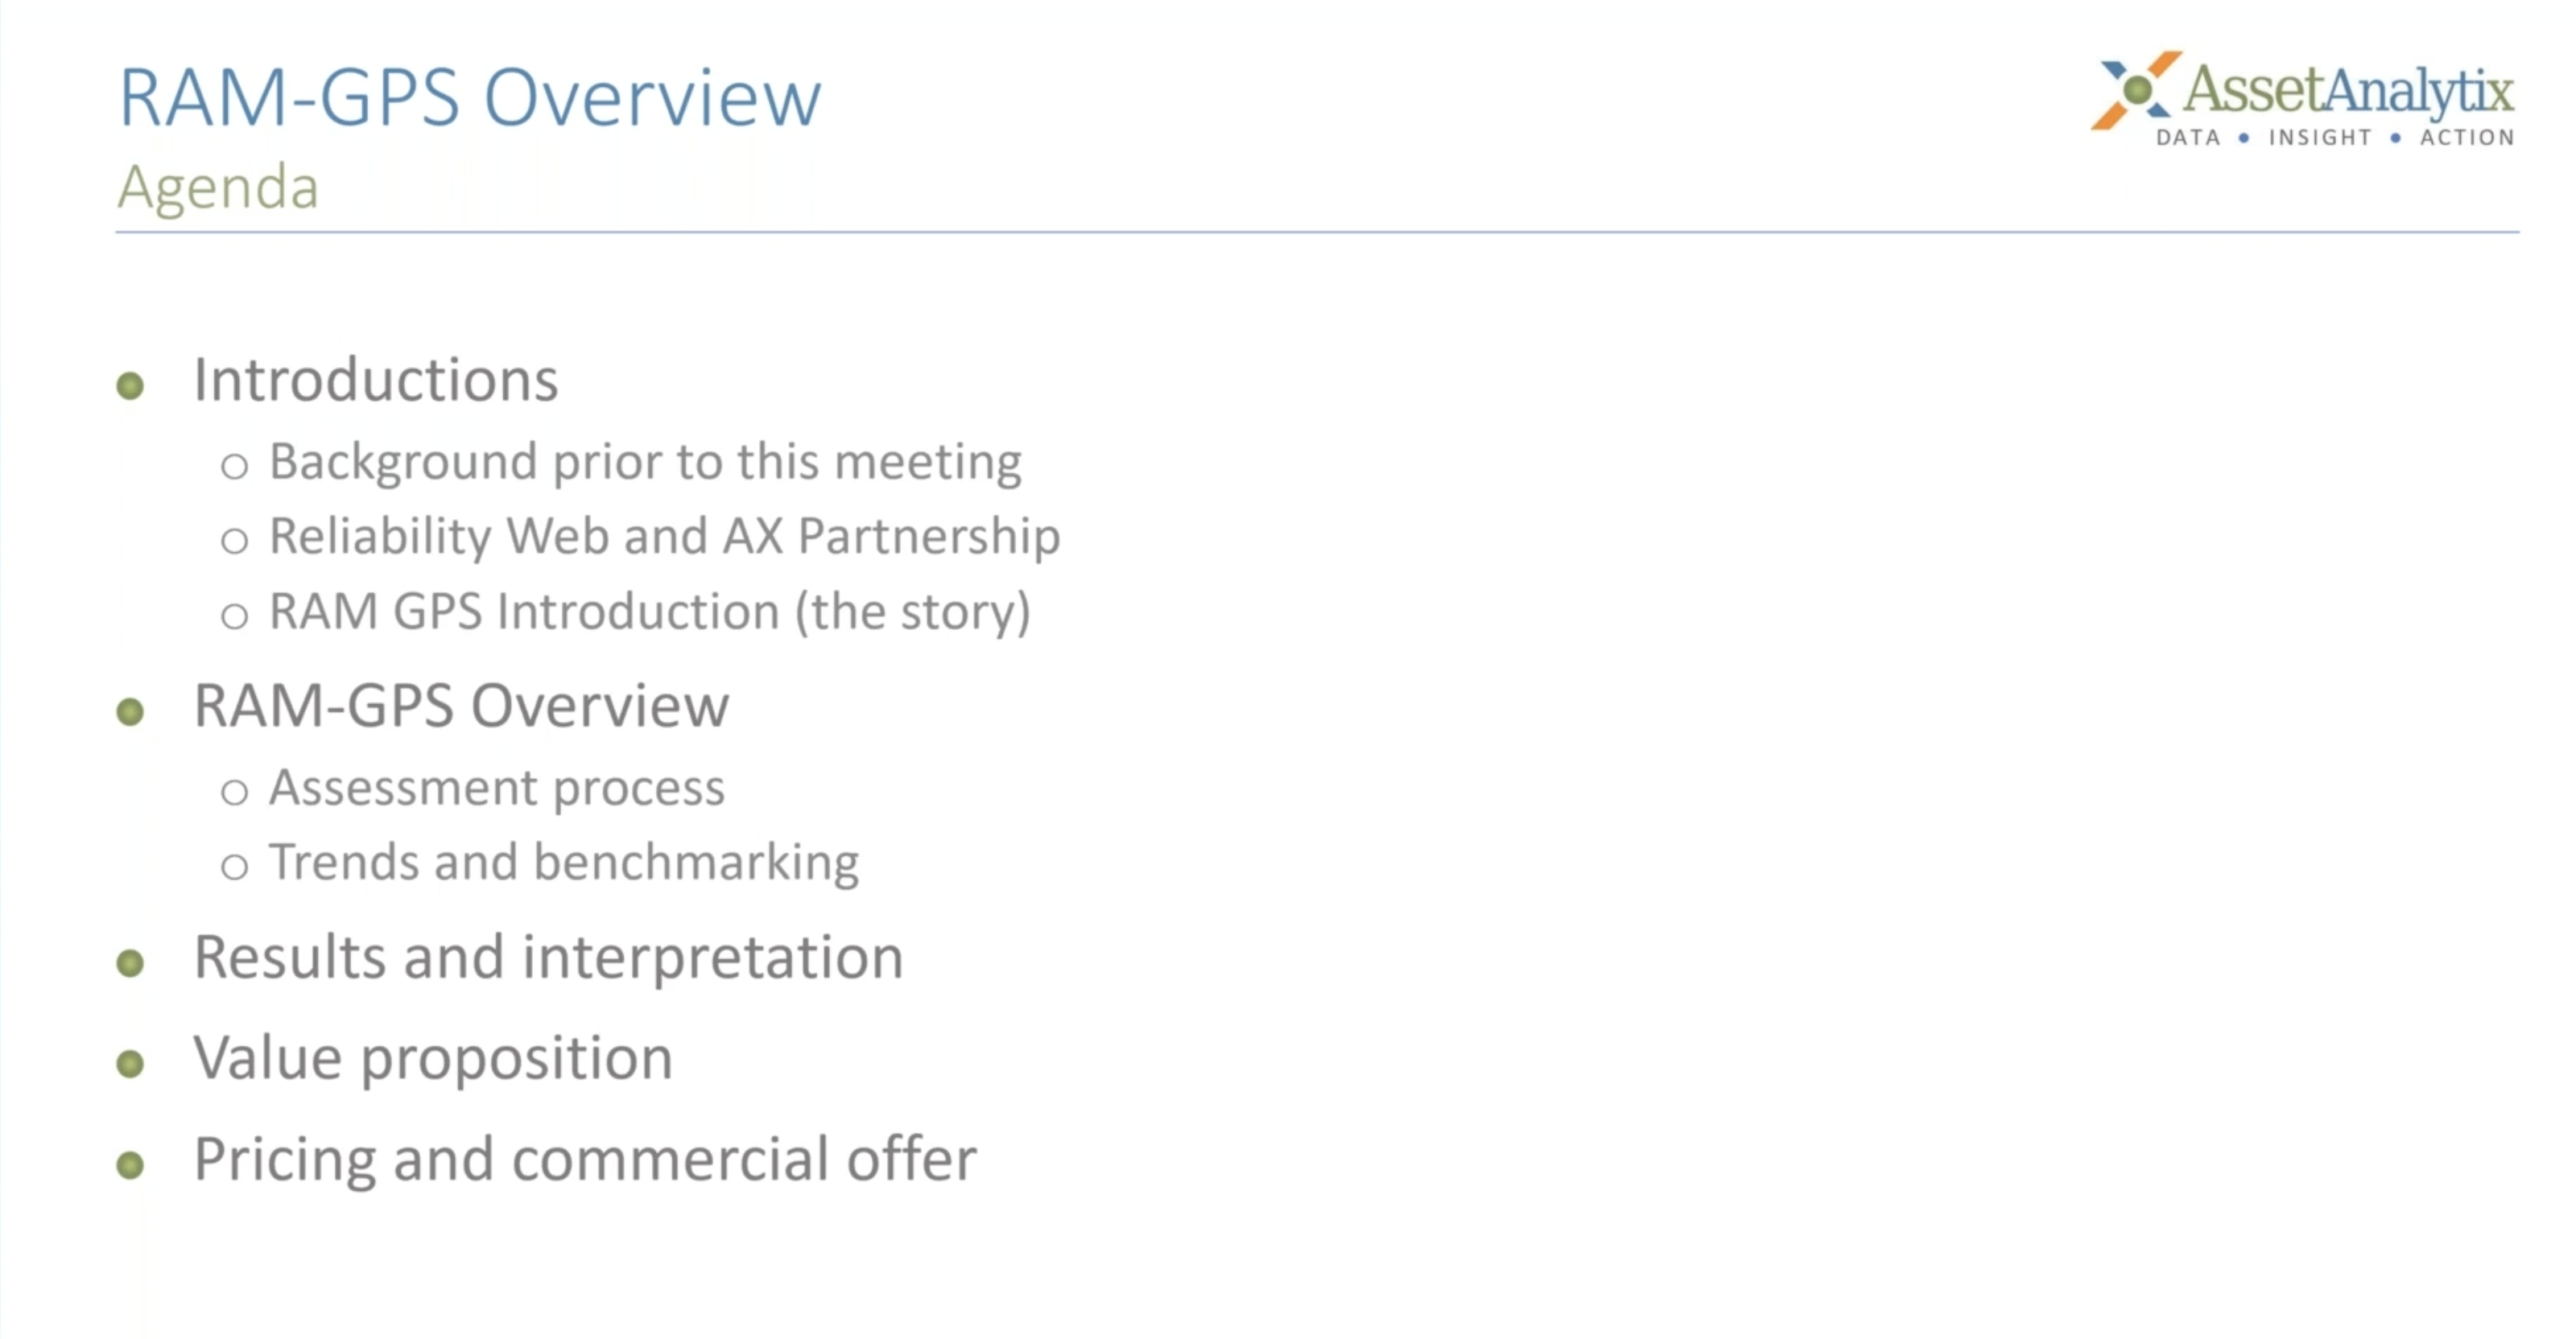Click hollow bullet before Assessment process
This screenshot has width=2576, height=1339.
click(234, 793)
